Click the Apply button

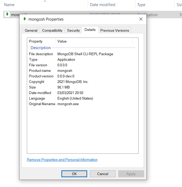131,174
